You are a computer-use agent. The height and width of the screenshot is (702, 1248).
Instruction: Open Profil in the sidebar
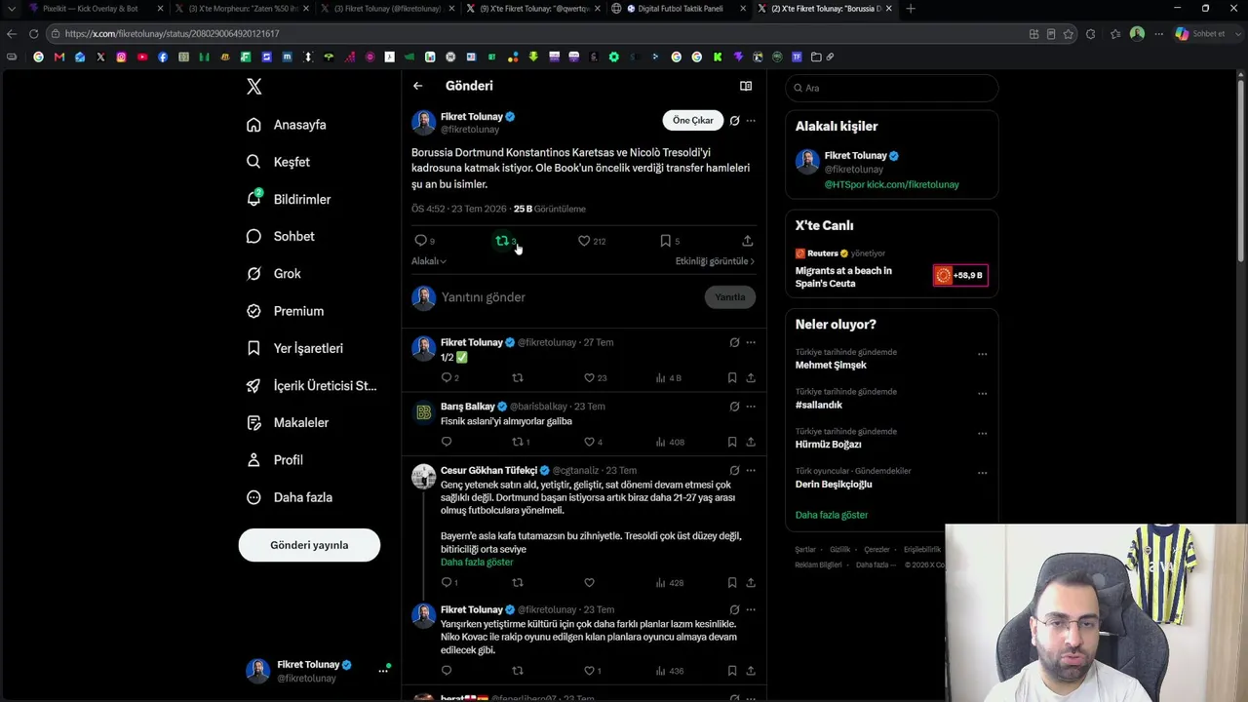click(275, 460)
